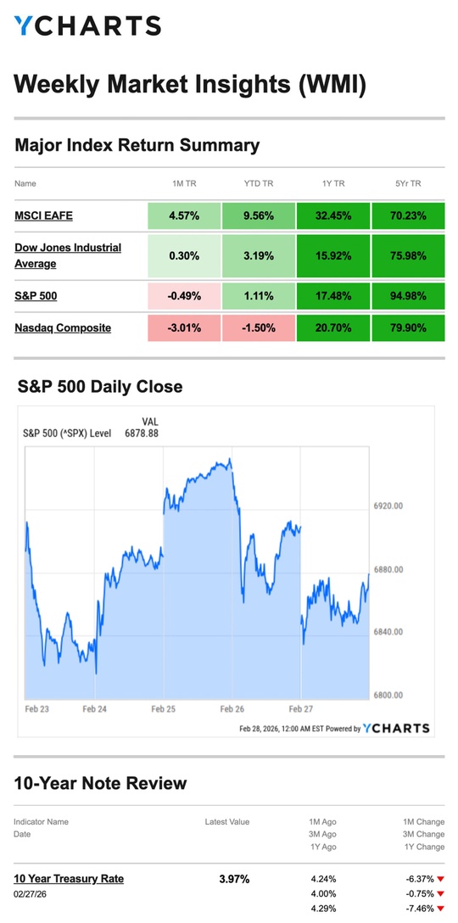Image resolution: width=458 pixels, height=923 pixels.
Task: Click the S&P 500 (^SPX) Level legend
Action: pos(66,434)
